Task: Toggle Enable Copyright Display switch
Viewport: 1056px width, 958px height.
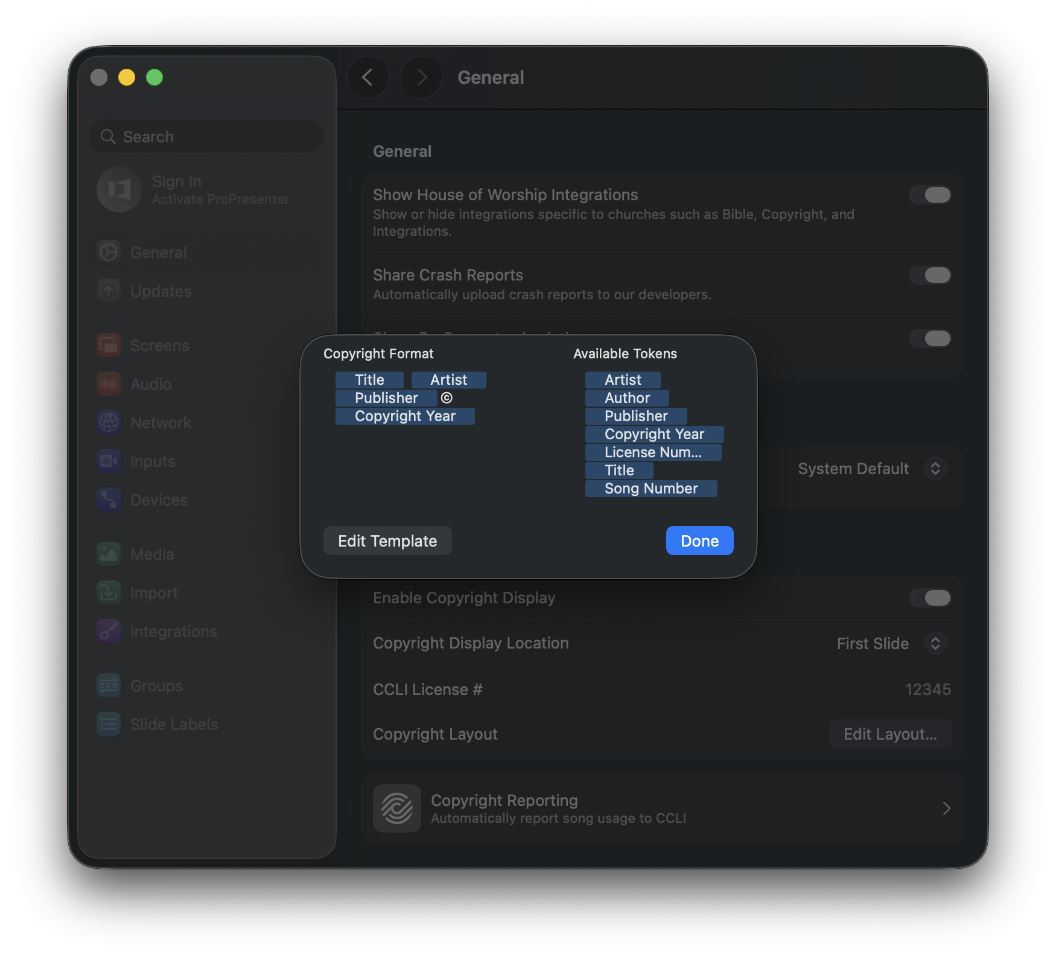Action: [x=930, y=598]
